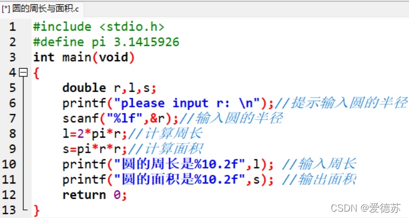409x218 pixels.
Task: Place cursor on #include <stdio.h> line
Action: [x=99, y=27]
